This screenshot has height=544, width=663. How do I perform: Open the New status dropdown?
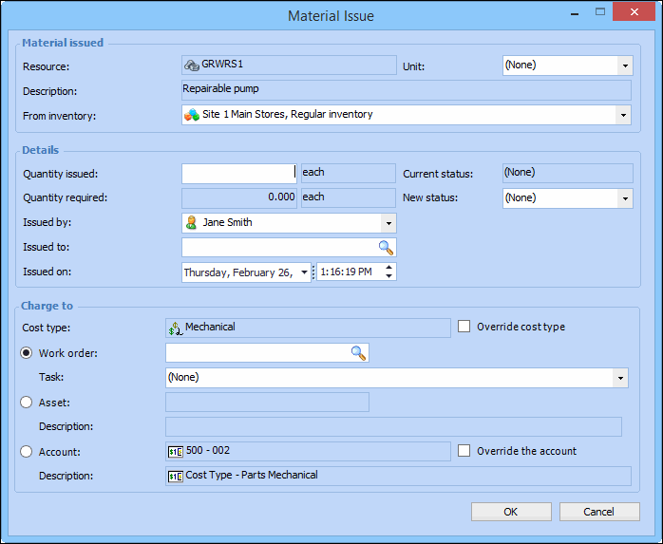624,198
